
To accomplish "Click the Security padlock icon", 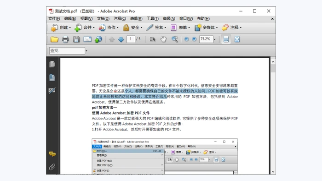I will coord(126,27).
